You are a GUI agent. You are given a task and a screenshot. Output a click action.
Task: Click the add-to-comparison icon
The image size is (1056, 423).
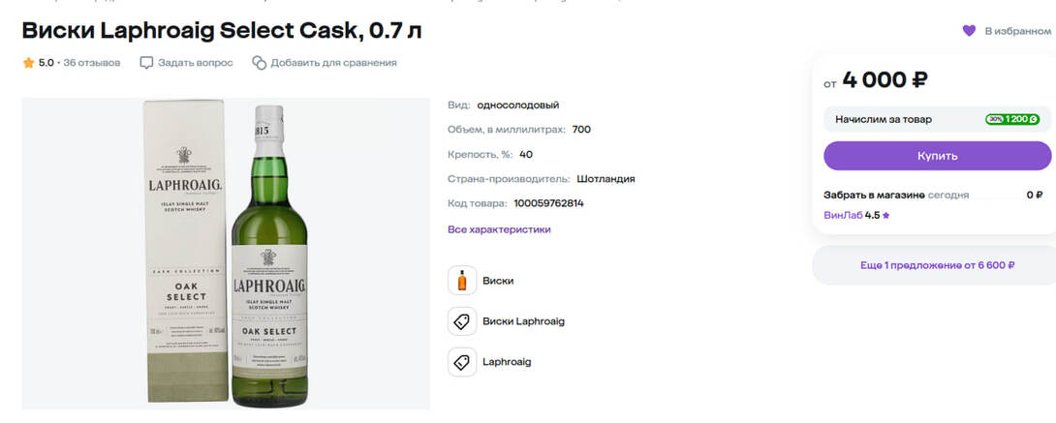260,63
